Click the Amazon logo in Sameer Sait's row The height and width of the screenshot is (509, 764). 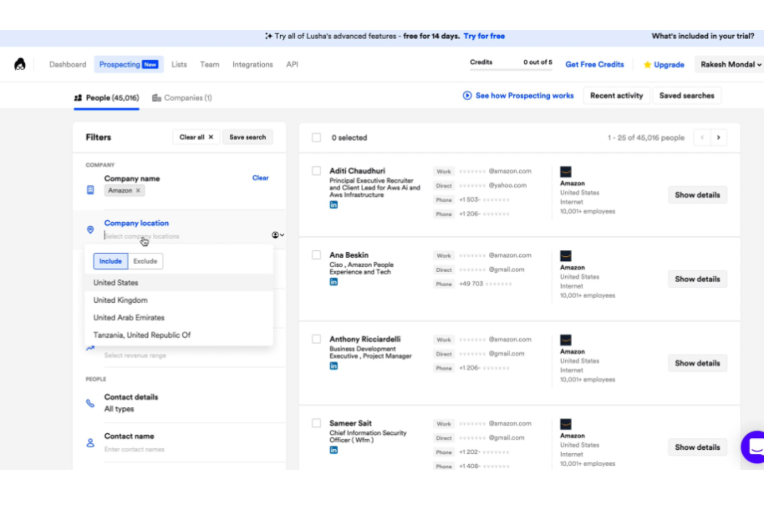(566, 424)
